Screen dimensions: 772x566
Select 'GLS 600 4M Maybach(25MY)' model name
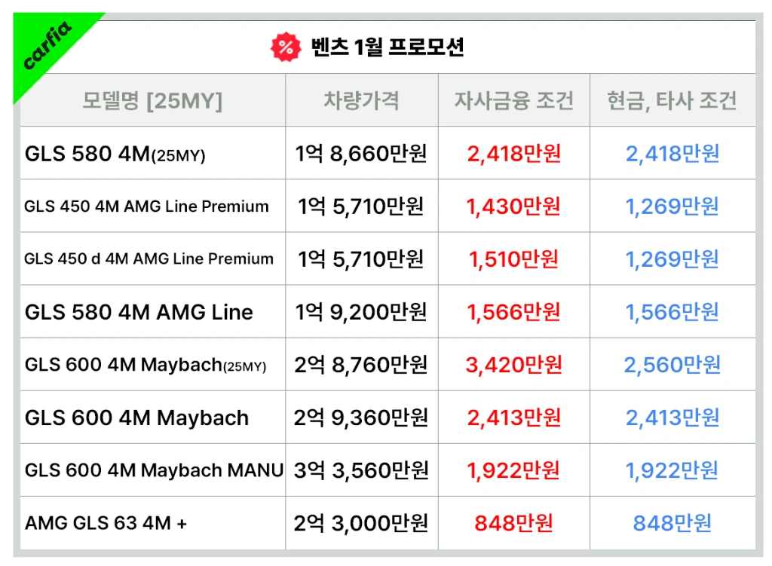(x=146, y=365)
